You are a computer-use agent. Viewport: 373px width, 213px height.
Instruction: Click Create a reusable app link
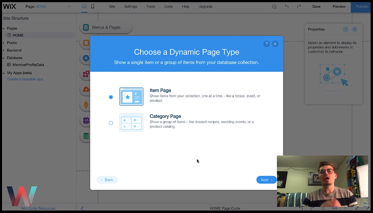click(25, 79)
